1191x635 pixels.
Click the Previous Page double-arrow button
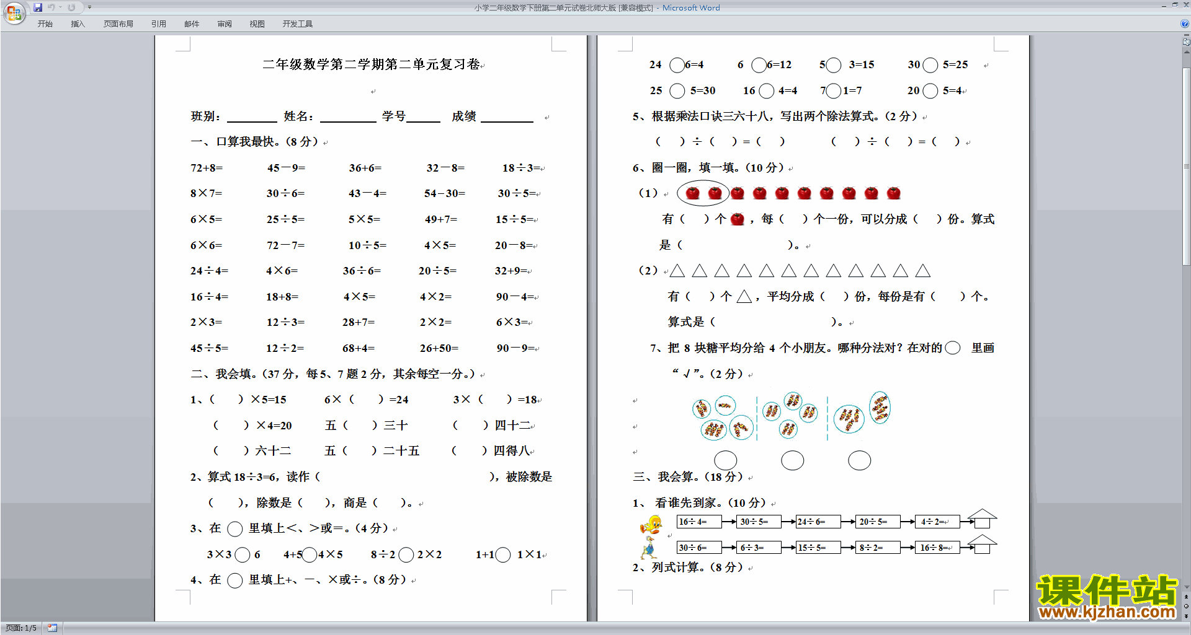pyautogui.click(x=1186, y=597)
